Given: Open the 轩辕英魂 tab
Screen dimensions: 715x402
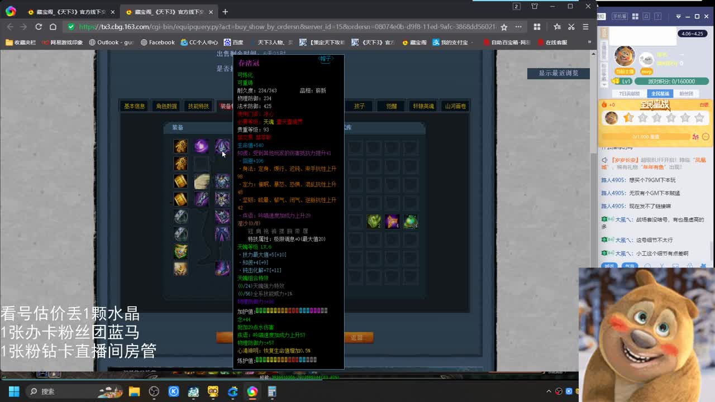Looking at the screenshot, I should [423, 106].
